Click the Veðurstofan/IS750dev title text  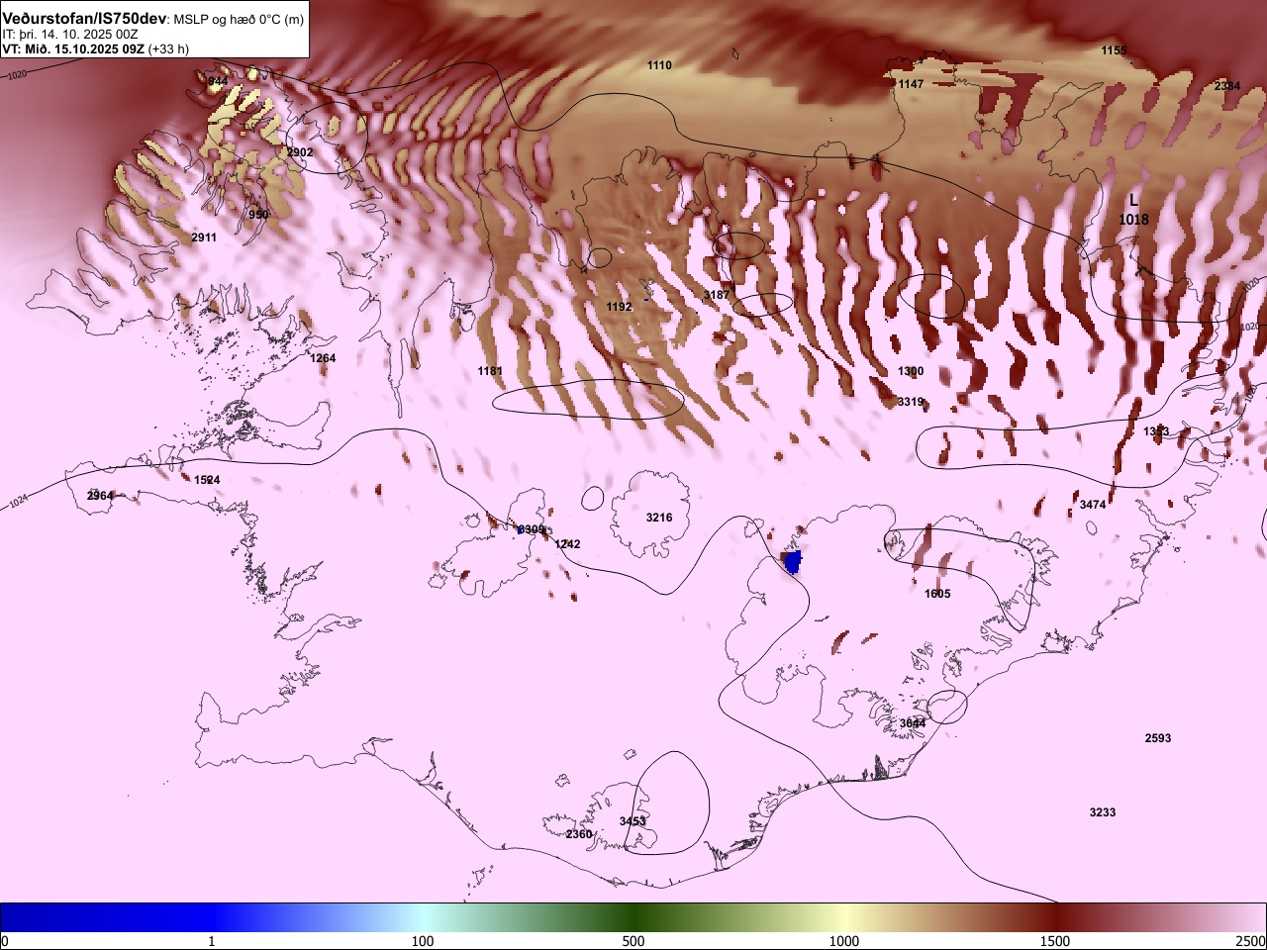tap(84, 19)
